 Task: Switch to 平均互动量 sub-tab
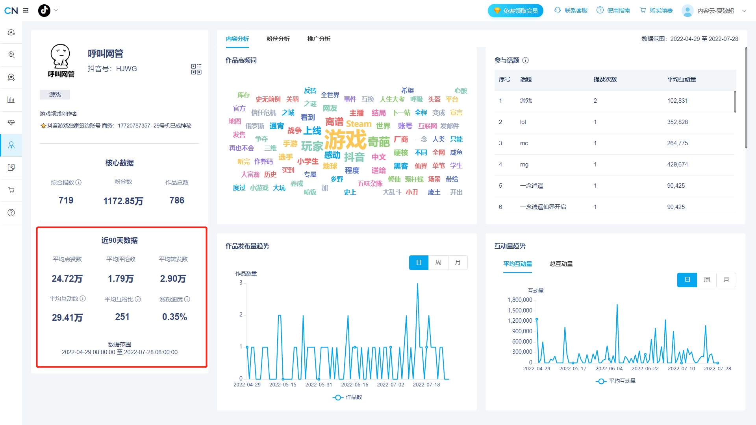(x=517, y=264)
